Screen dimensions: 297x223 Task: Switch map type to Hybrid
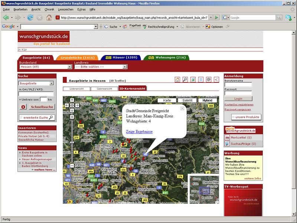pos(208,100)
